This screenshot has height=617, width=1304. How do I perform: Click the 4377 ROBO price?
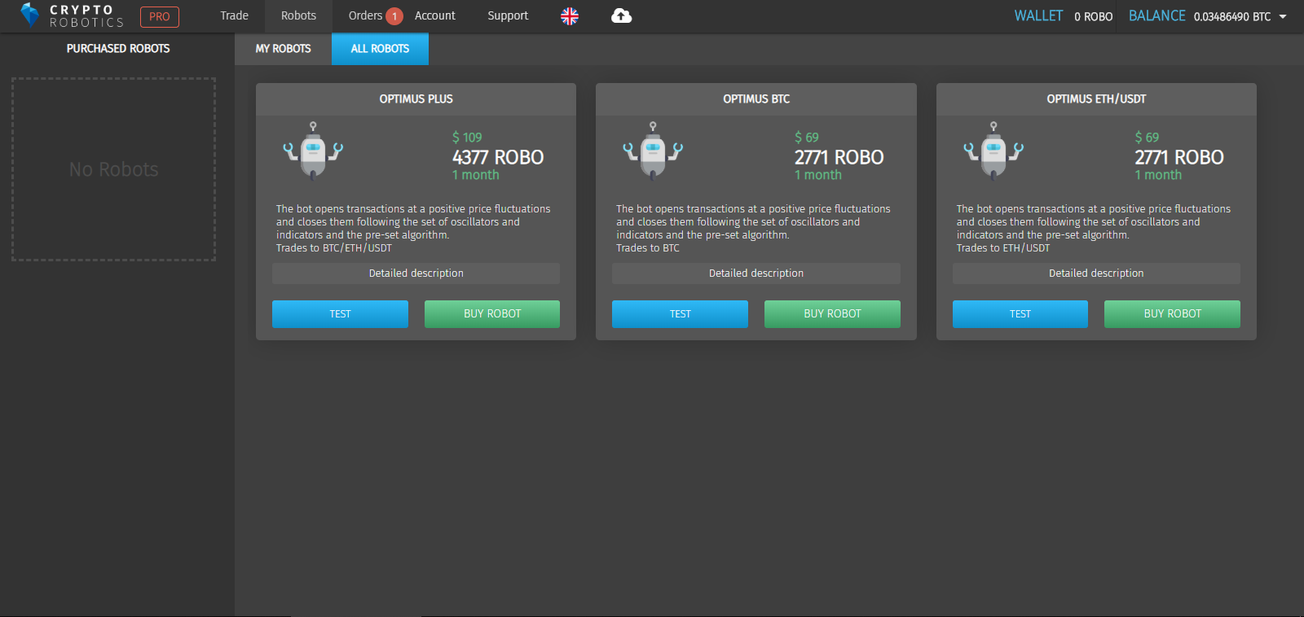coord(498,157)
